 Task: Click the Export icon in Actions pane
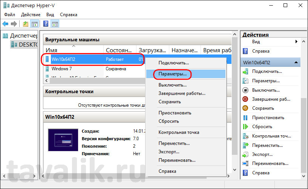coord(245,154)
